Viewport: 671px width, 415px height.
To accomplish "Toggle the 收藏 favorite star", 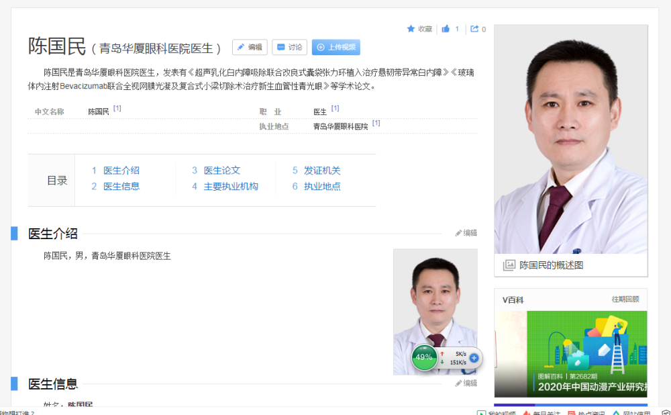I will pos(413,29).
